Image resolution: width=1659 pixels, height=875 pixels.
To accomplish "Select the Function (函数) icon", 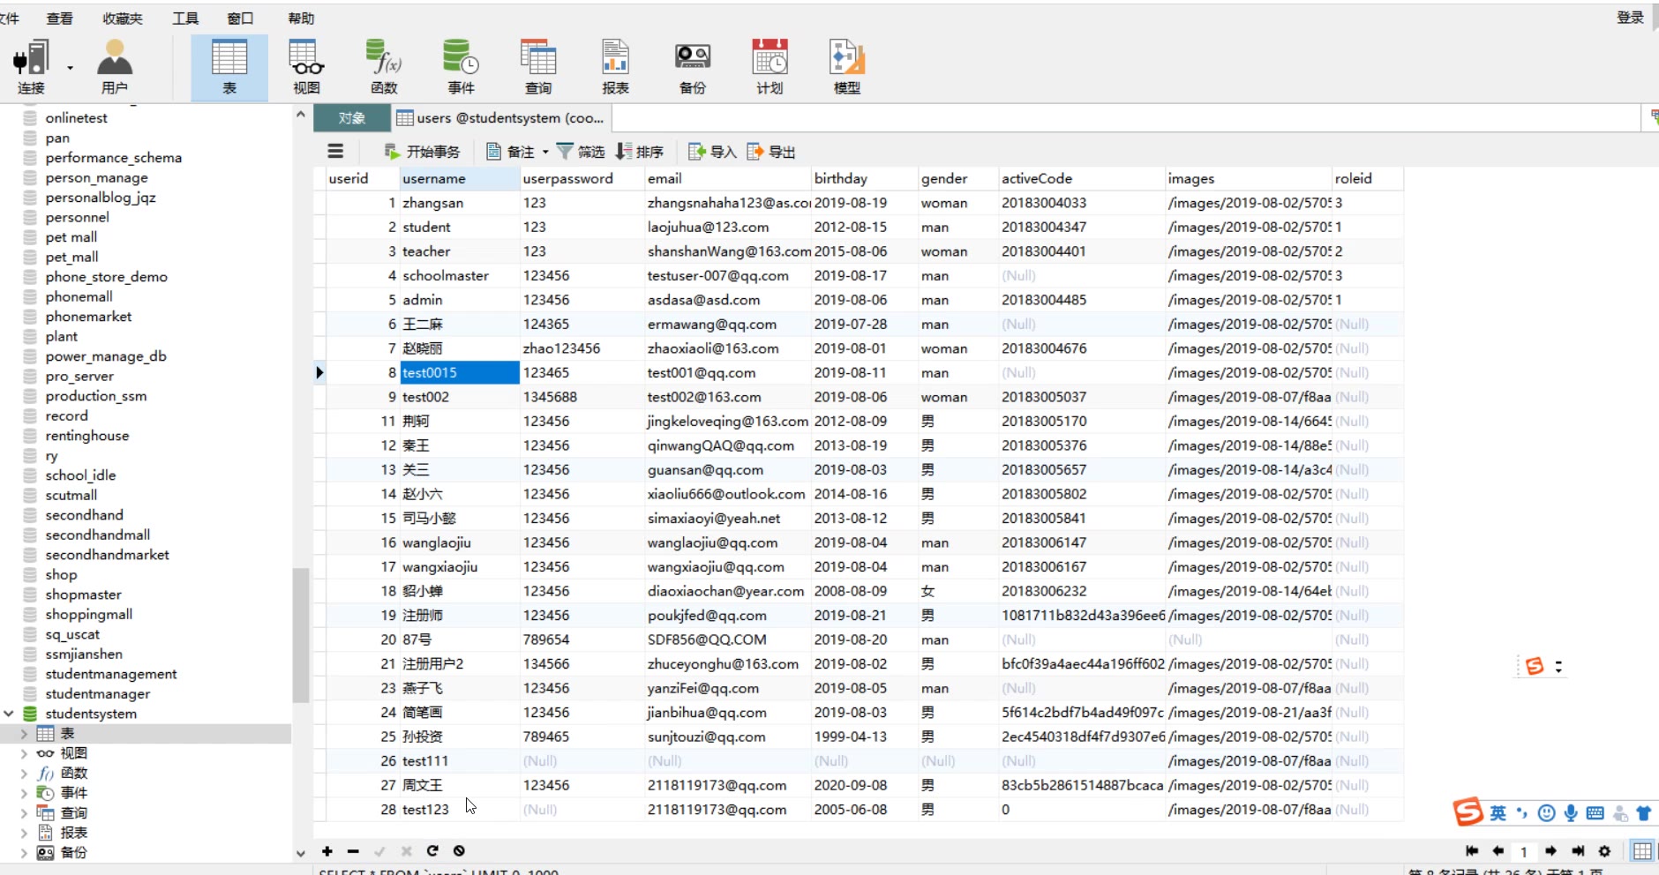I will click(x=384, y=66).
